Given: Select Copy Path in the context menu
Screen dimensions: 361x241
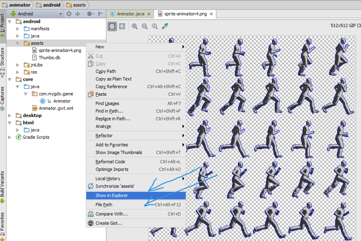Looking at the screenshot, I should click(106, 71).
